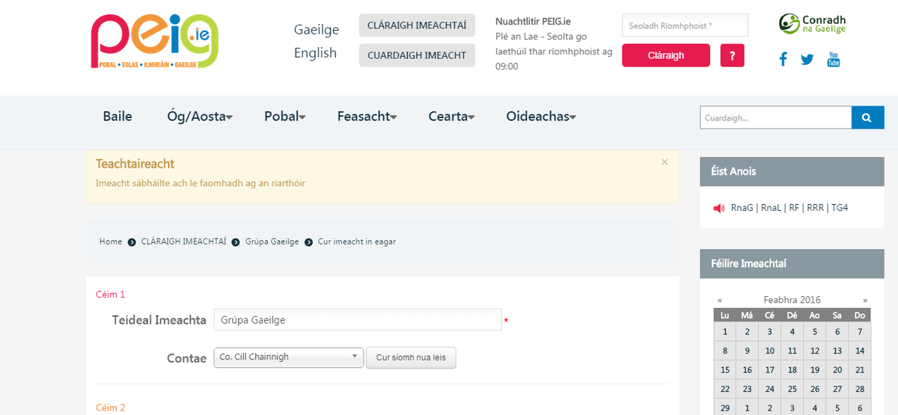This screenshot has height=415, width=898.
Task: Focus the Seoladh Ríomhphoist email field
Action: [685, 25]
